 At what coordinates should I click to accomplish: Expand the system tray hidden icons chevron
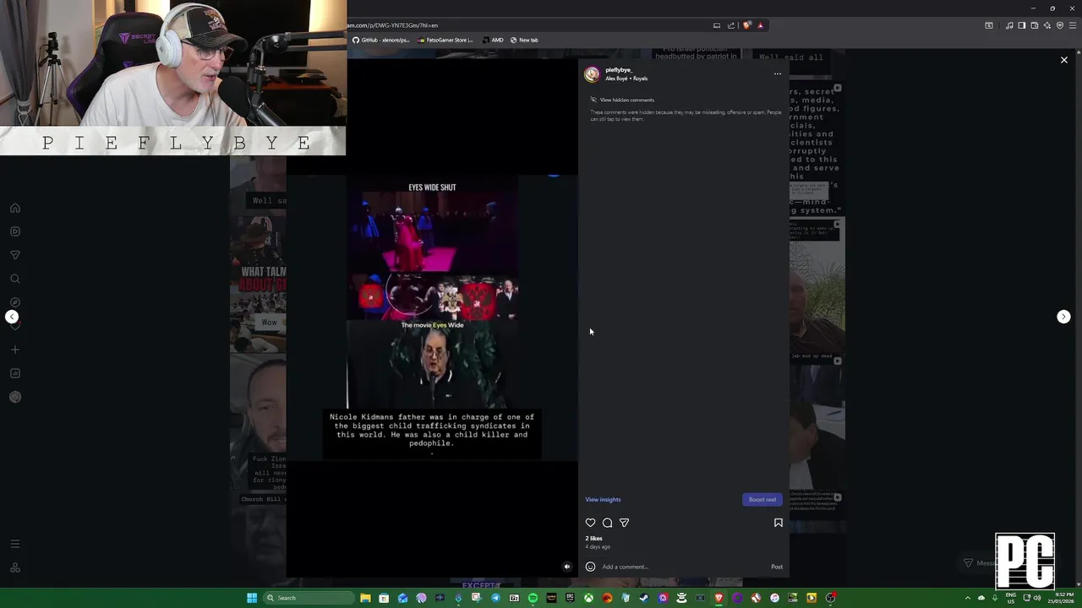click(x=968, y=598)
